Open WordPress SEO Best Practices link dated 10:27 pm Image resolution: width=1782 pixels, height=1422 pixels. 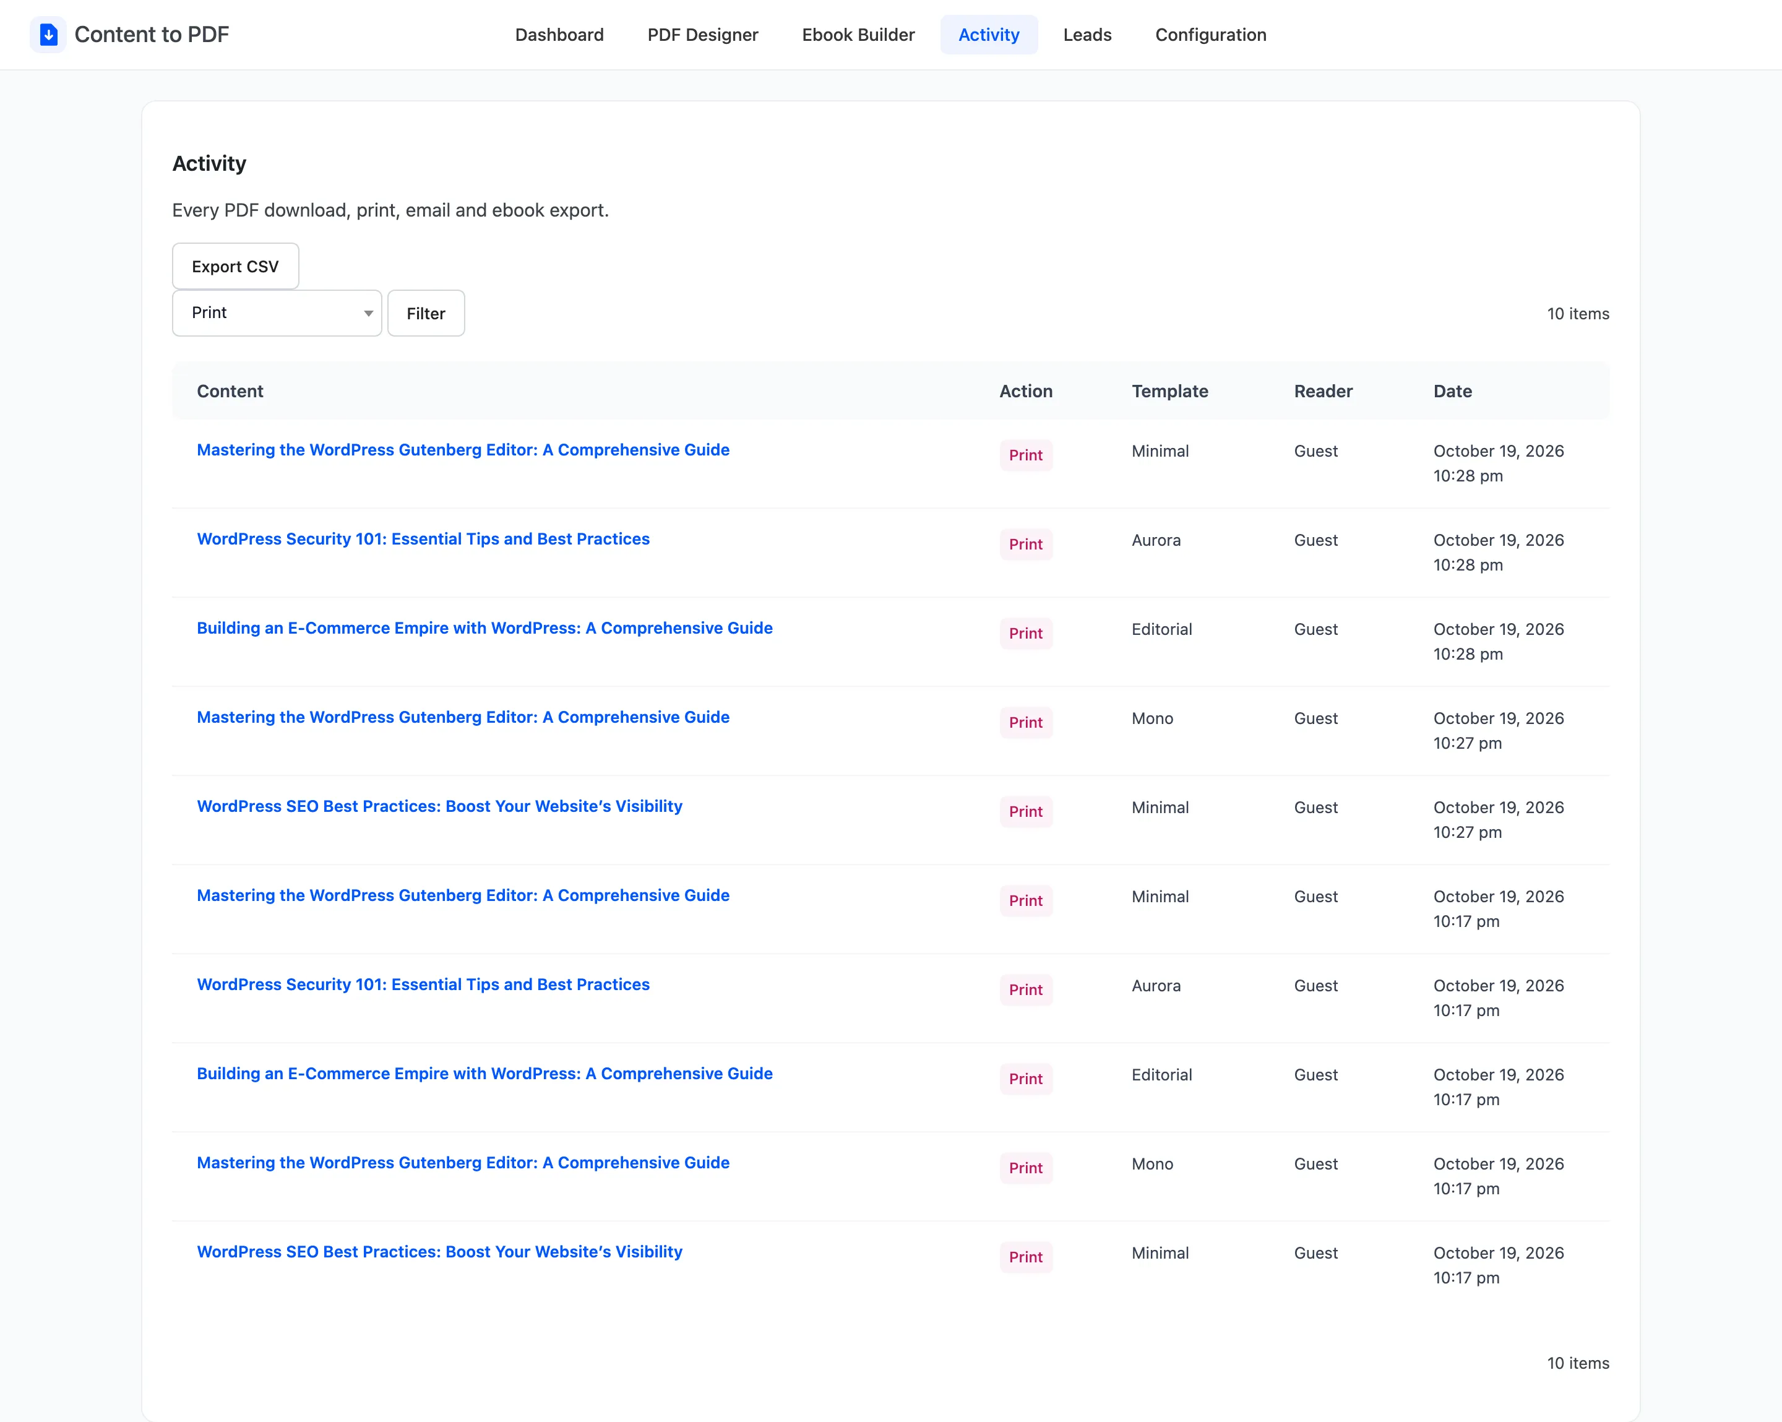[x=440, y=806]
